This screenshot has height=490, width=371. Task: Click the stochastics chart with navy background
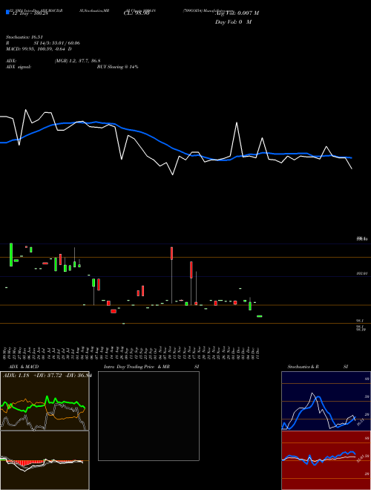[x=326, y=401]
